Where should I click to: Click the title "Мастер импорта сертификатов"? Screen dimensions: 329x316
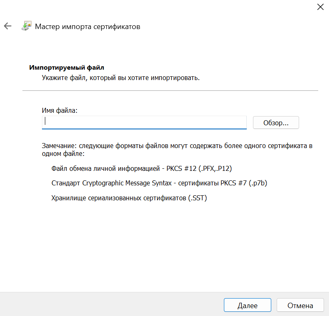tap(87, 27)
